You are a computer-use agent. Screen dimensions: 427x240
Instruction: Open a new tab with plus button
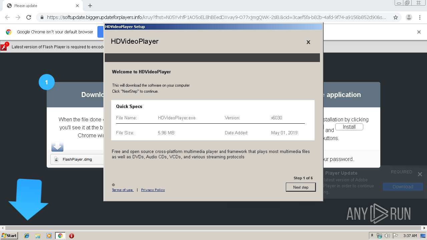coord(90,6)
